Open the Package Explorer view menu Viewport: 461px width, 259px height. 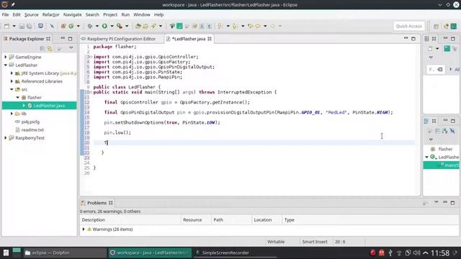pos(71,48)
